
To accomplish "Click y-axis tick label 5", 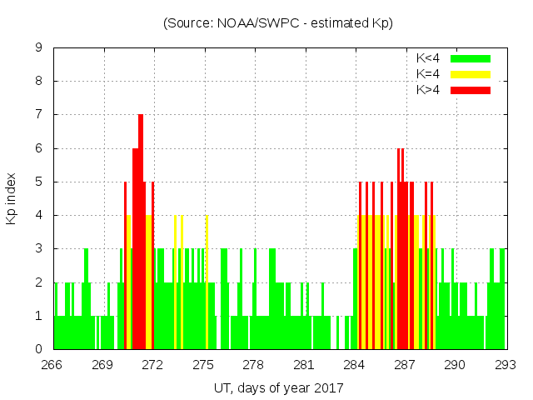I will point(39,182).
